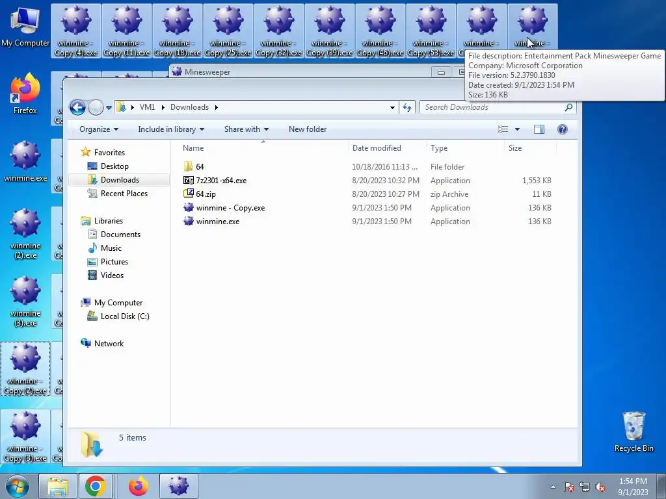Open the Start menu orb
The image size is (666, 499).
(18, 486)
